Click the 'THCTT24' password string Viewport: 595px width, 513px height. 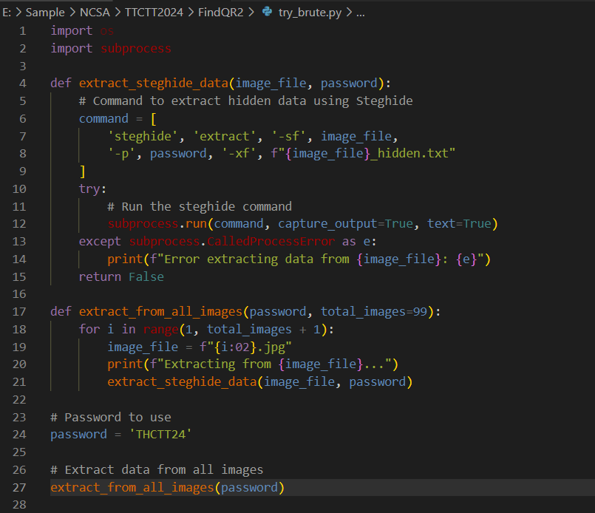[161, 435]
